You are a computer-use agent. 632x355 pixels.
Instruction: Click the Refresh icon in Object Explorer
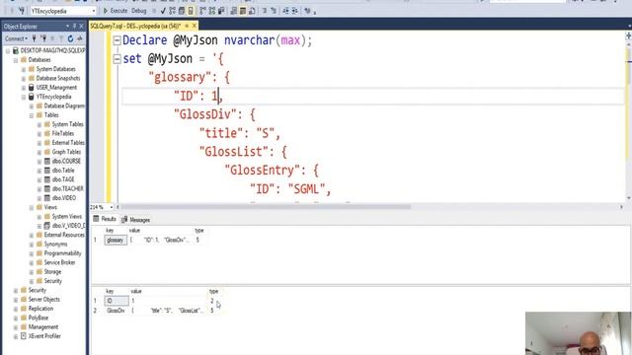pyautogui.click(x=70, y=38)
